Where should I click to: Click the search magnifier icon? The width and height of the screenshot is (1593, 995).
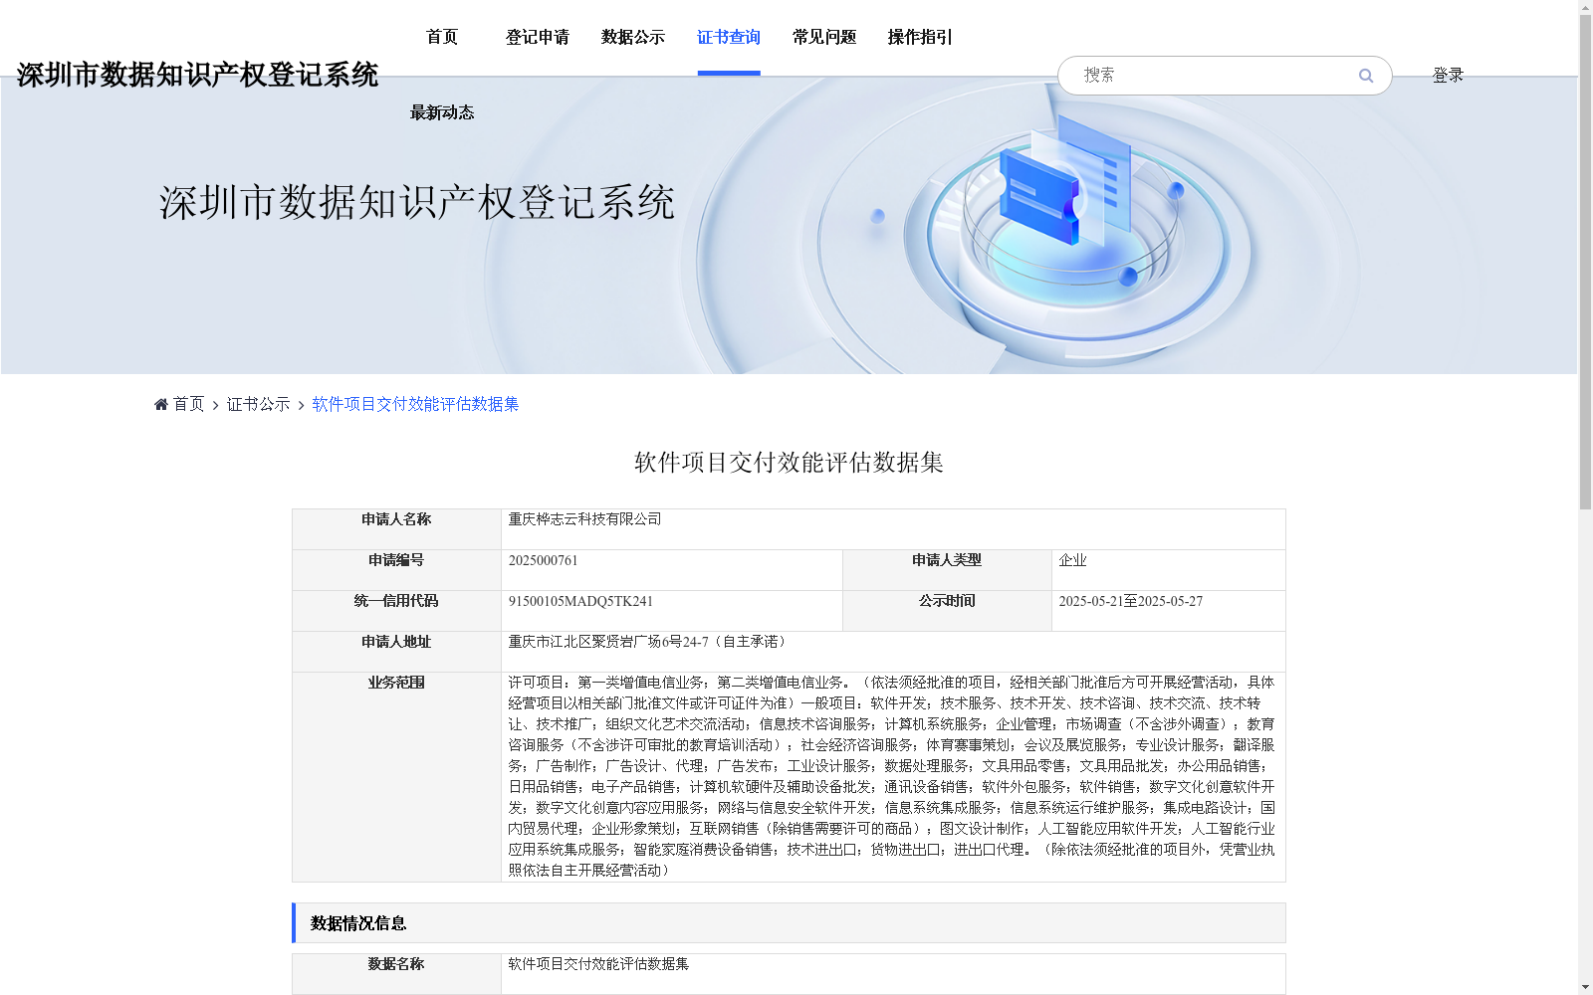coord(1366,76)
